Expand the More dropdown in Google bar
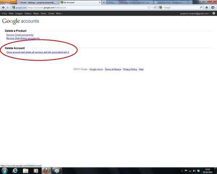217x174 pixels. point(59,13)
